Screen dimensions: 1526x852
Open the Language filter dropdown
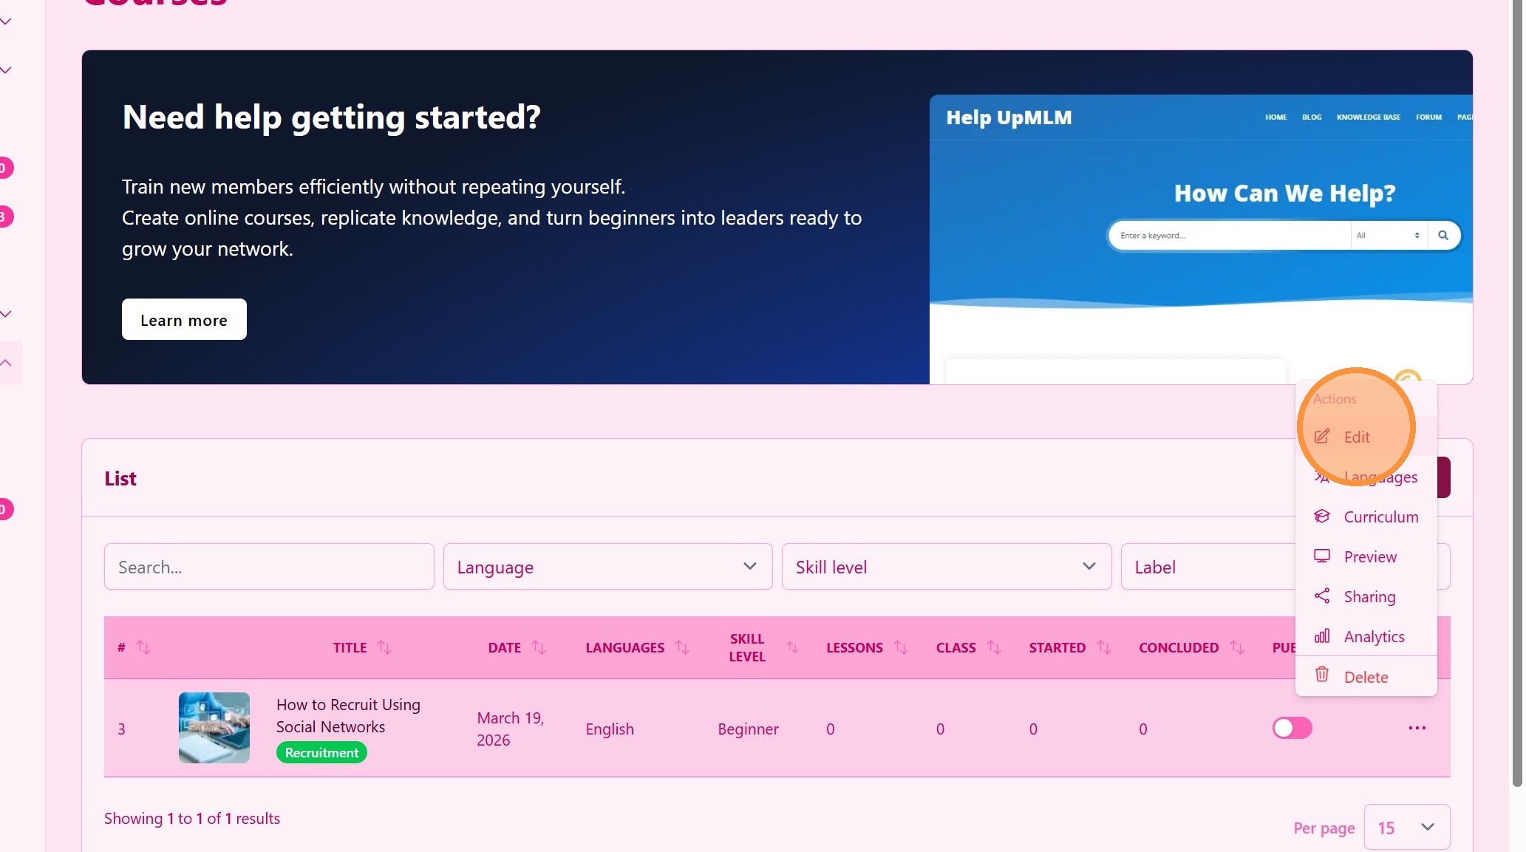(x=607, y=567)
